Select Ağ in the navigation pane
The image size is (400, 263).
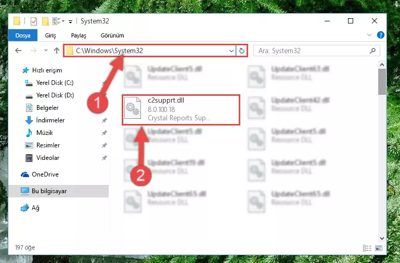click(x=30, y=208)
